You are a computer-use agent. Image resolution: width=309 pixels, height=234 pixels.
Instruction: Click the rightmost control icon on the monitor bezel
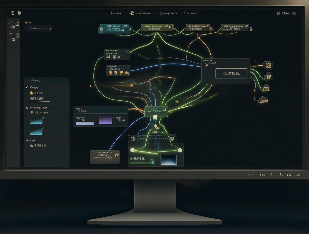point(298,175)
